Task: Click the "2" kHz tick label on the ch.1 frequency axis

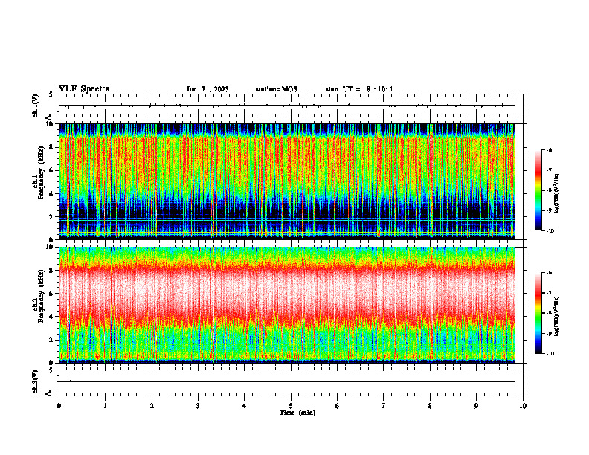Action: click(52, 217)
